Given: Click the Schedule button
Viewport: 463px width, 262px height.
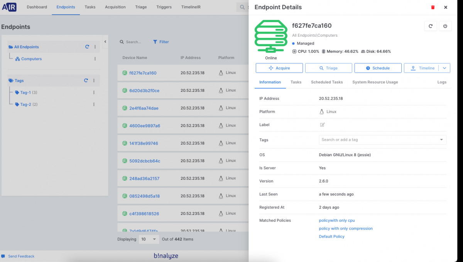Looking at the screenshot, I should click(x=378, y=68).
